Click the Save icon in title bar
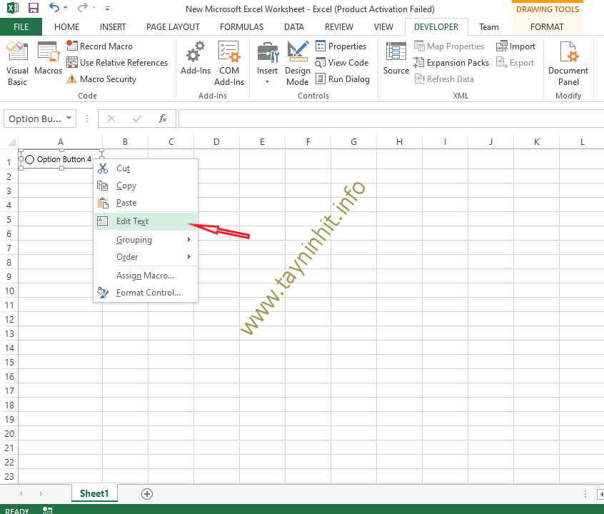The width and height of the screenshot is (604, 514). click(33, 9)
